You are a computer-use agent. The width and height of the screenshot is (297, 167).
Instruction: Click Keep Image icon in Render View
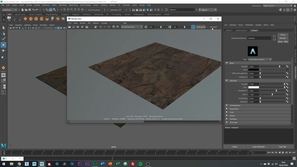(x=113, y=27)
